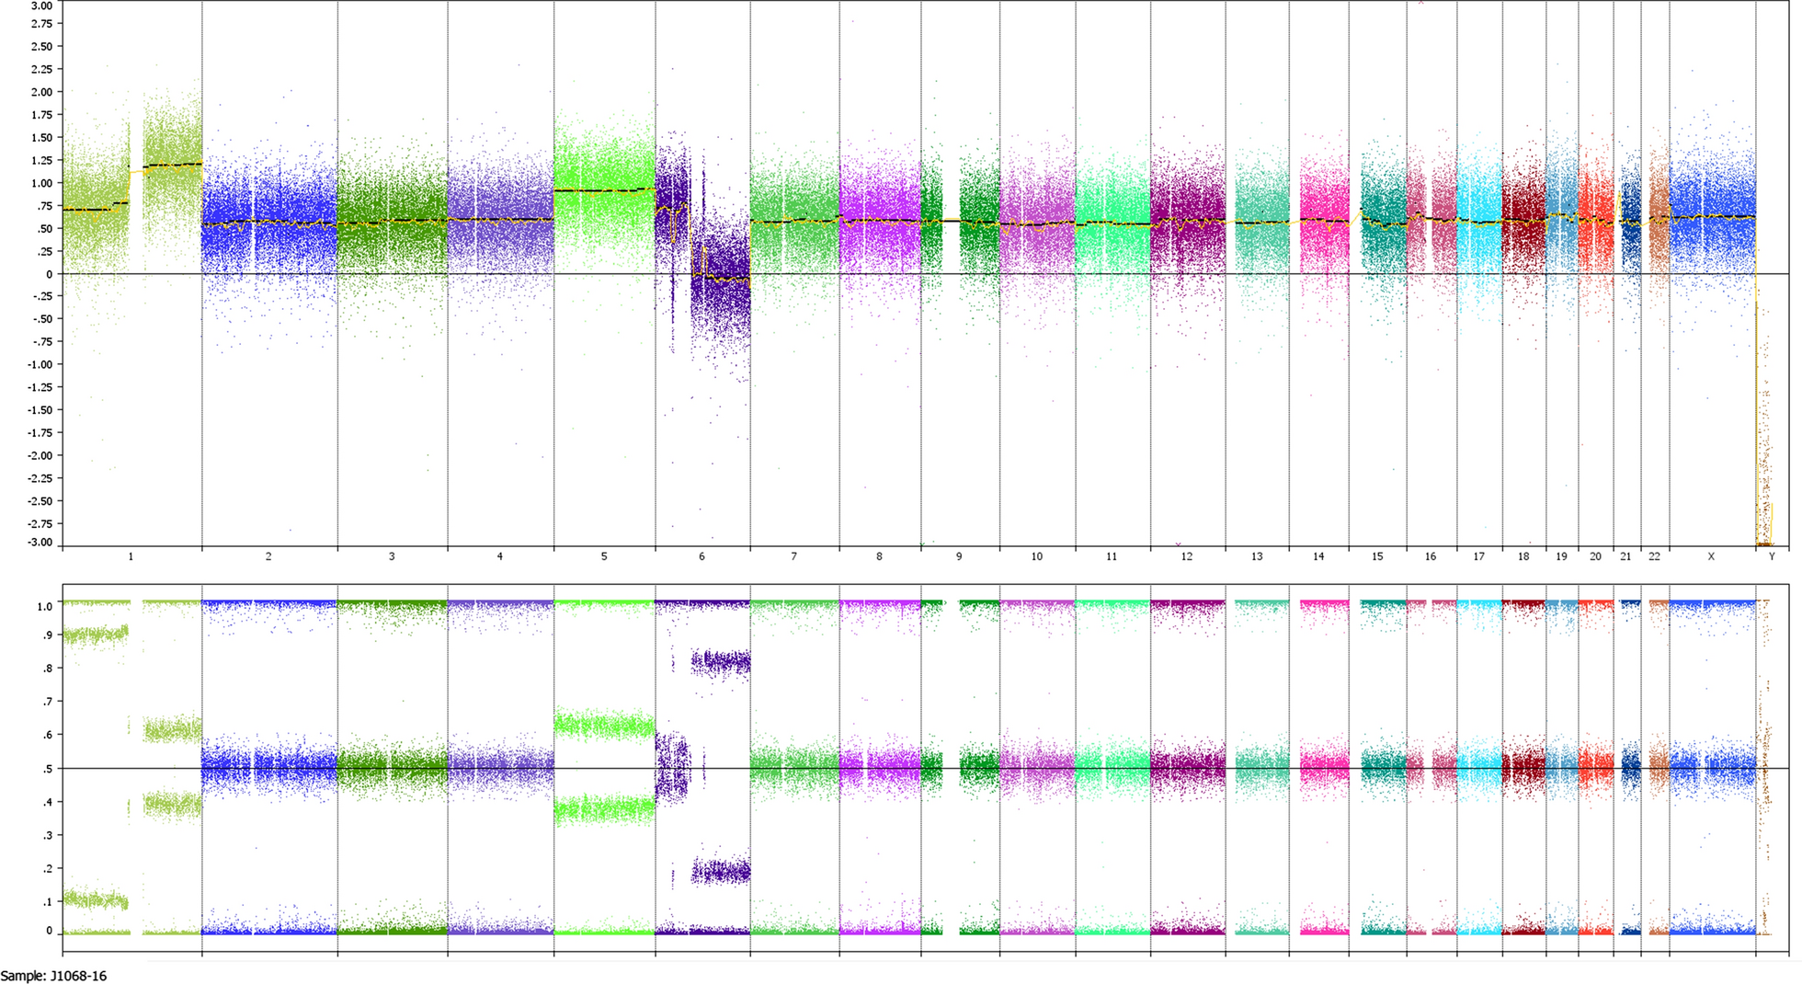
Task: Click the -1.75 y-axis tick label
Action: tap(40, 432)
